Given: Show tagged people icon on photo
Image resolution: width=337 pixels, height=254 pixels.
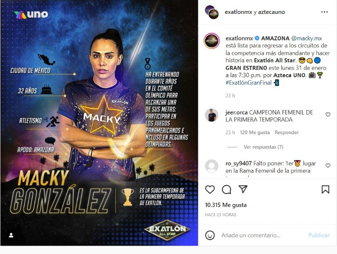Looking at the screenshot, I should [11, 235].
